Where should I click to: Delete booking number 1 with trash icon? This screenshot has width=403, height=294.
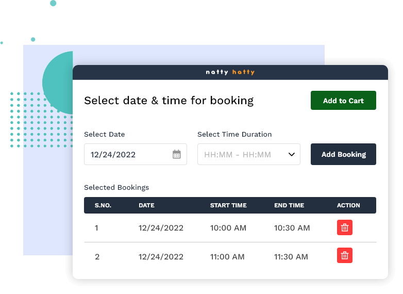(x=345, y=227)
